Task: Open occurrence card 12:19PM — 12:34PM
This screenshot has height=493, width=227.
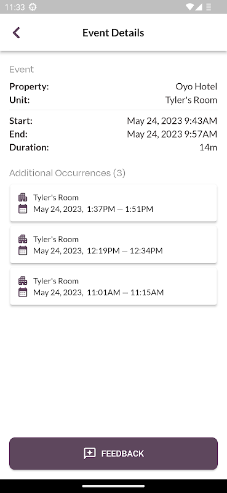Action: [113, 245]
